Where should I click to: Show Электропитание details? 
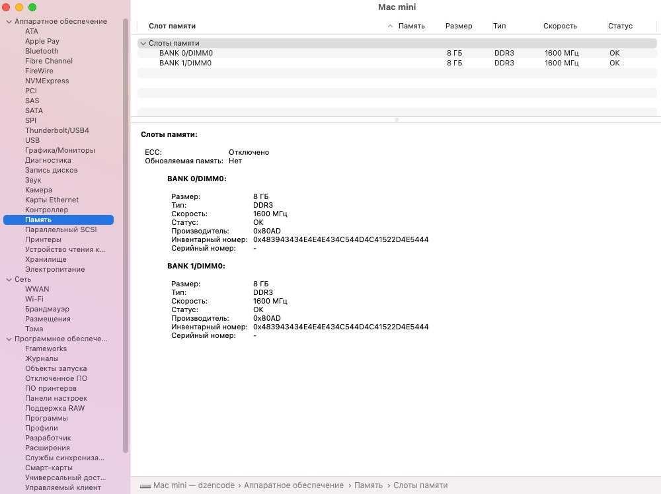coord(55,269)
